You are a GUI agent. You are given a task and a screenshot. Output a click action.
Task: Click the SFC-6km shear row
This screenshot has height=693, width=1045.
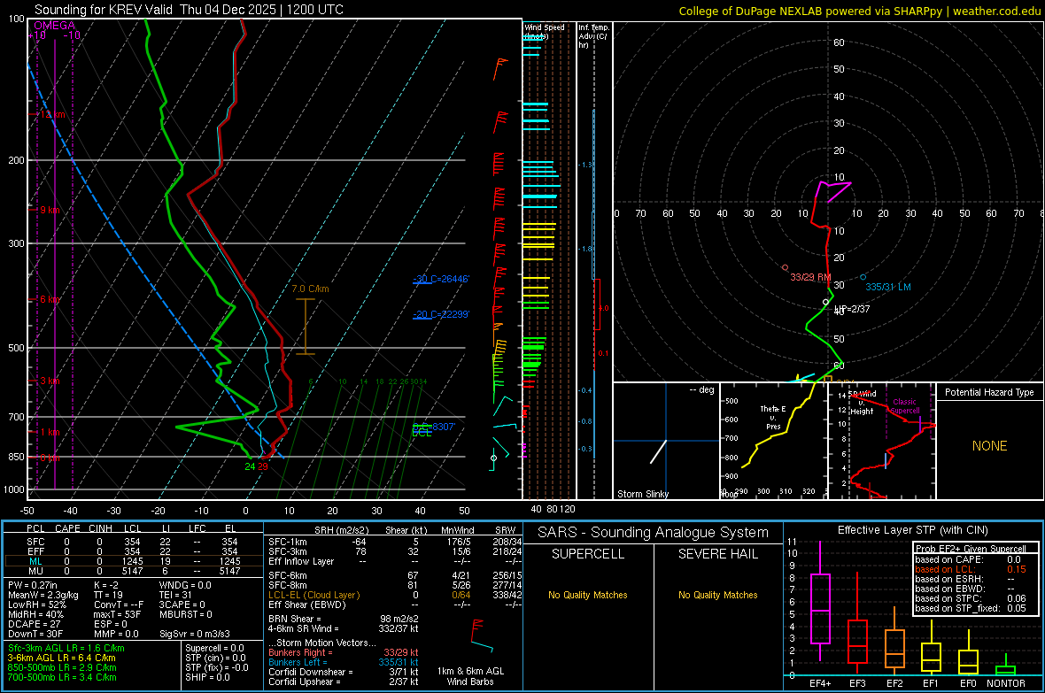click(x=395, y=575)
